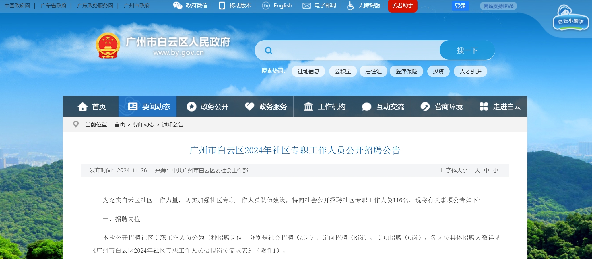Image resolution: width=592 pixels, height=259 pixels.
Task: Open 要闻动态 in the breadcrumb path
Action: click(x=143, y=124)
